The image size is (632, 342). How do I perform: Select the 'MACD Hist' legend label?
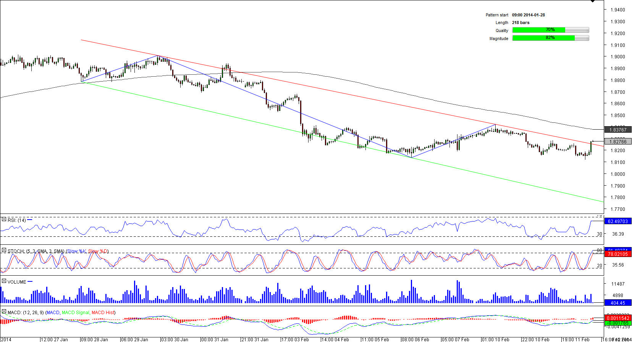click(103, 313)
